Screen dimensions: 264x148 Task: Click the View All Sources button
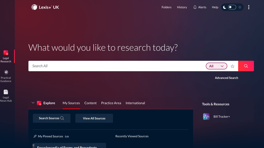point(94,118)
